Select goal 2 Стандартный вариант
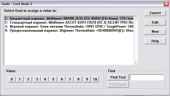 (x=69, y=23)
